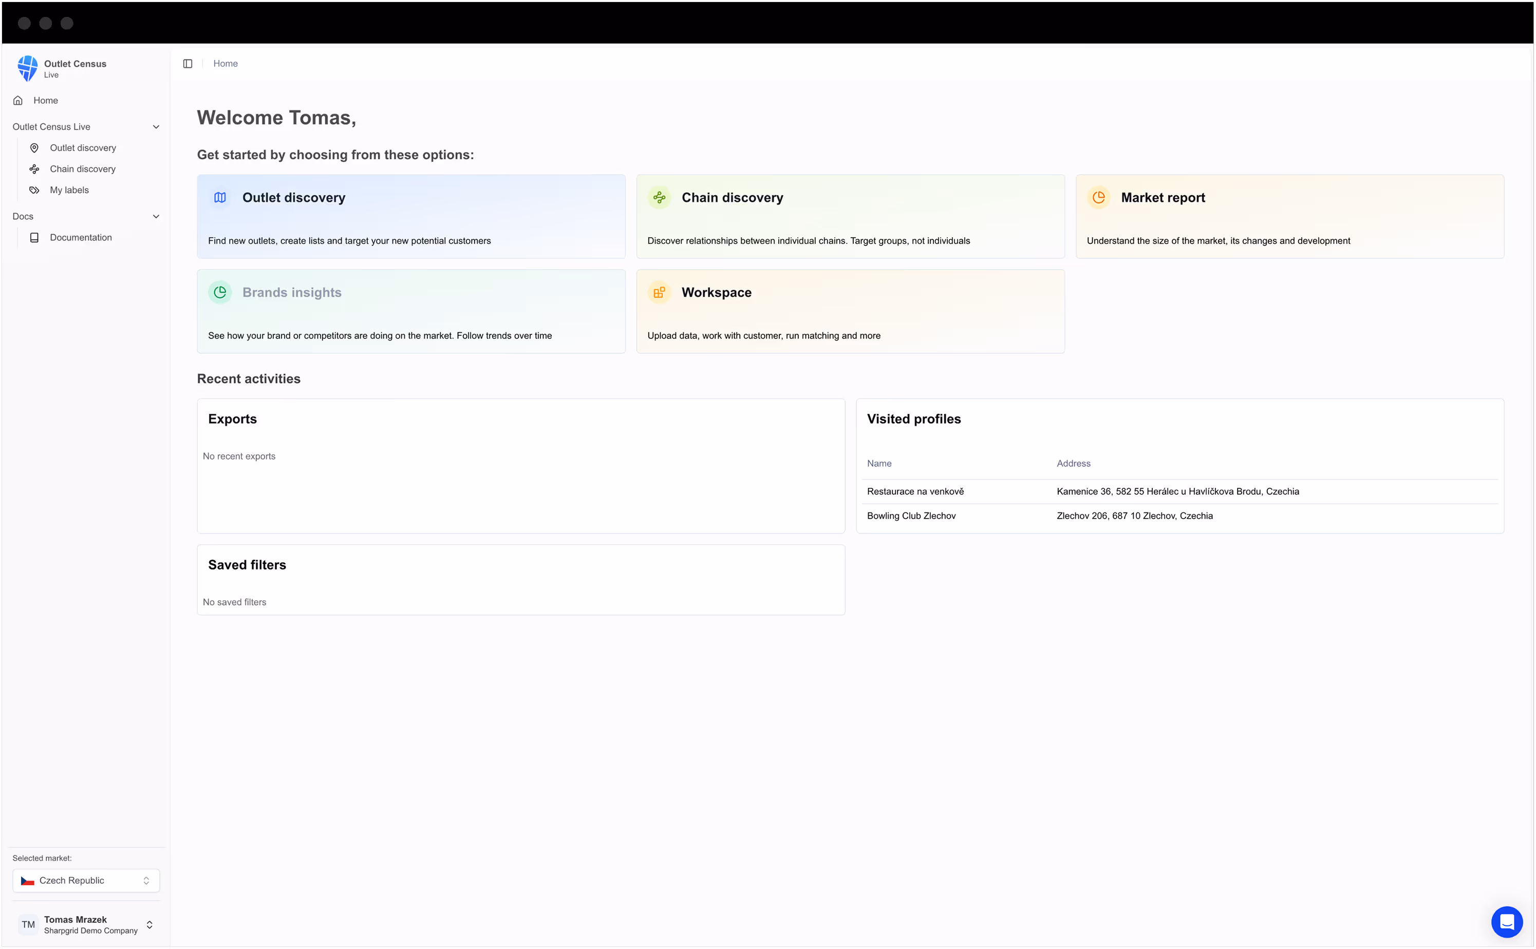Click the Outlet Census logo
This screenshot has height=949, width=1536.
[27, 68]
